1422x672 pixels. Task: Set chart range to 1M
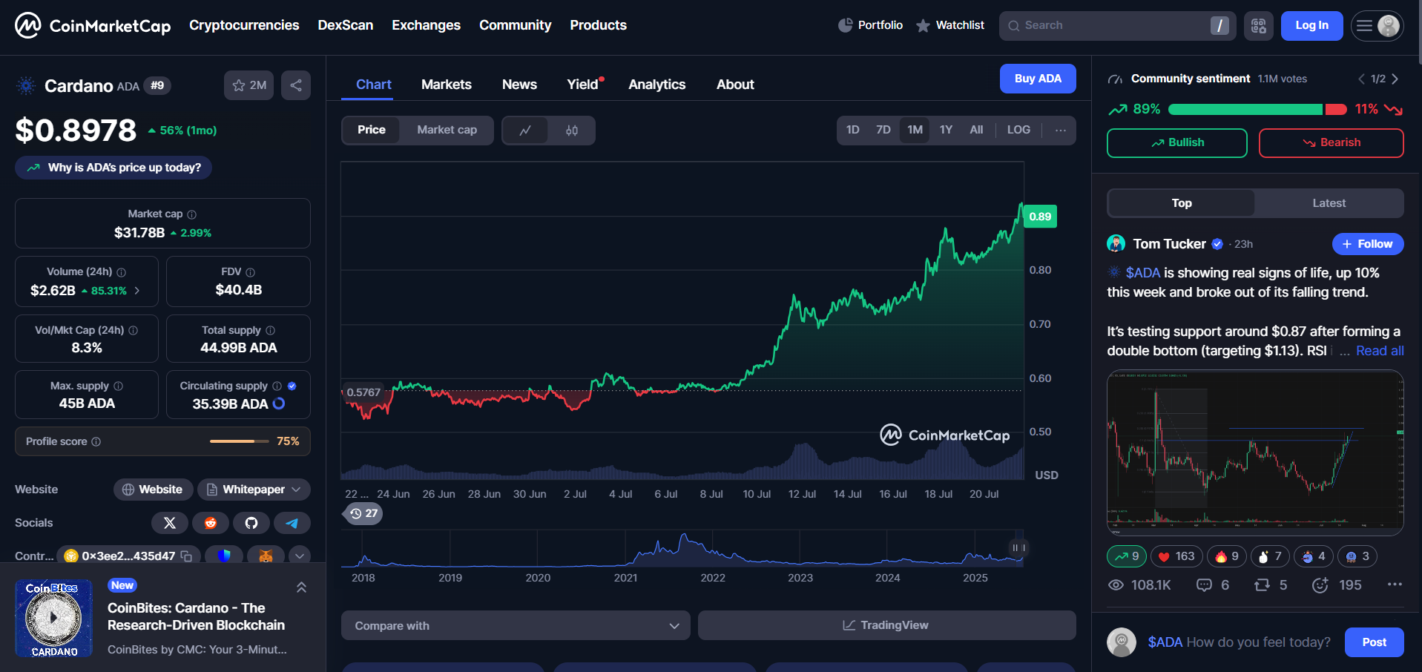(915, 131)
